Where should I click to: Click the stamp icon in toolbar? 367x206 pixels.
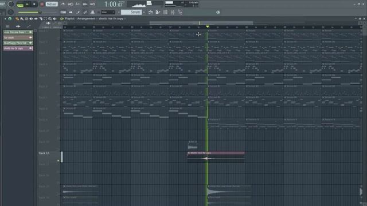point(92,12)
